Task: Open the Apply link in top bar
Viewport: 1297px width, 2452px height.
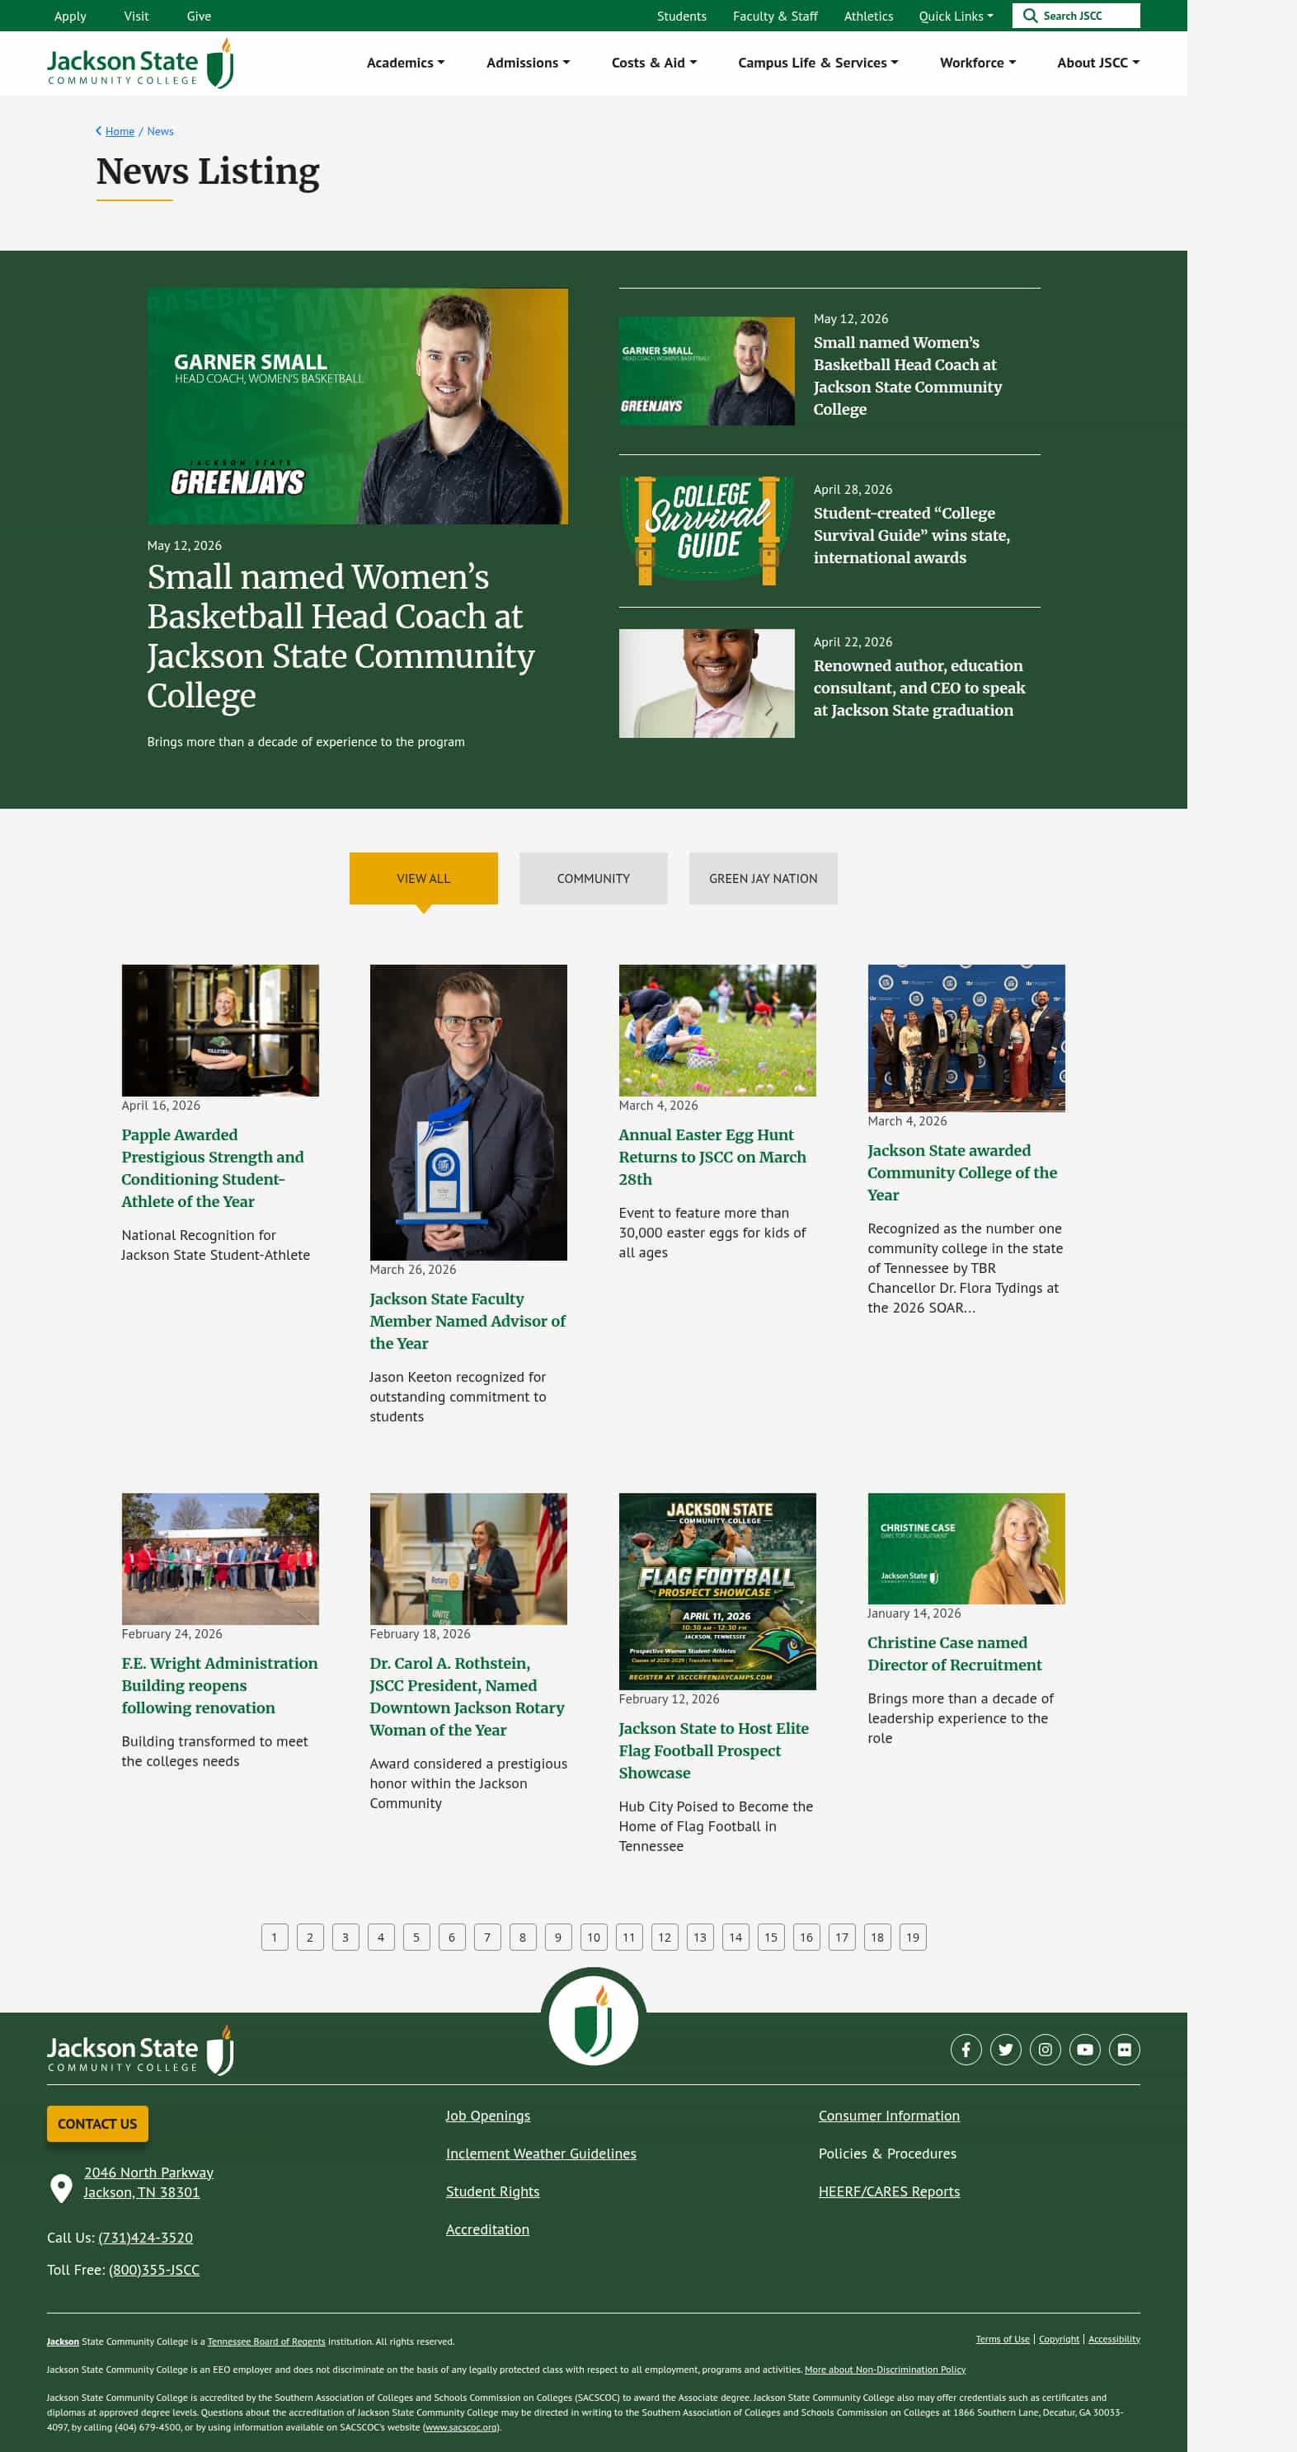Action: pyautogui.click(x=70, y=16)
